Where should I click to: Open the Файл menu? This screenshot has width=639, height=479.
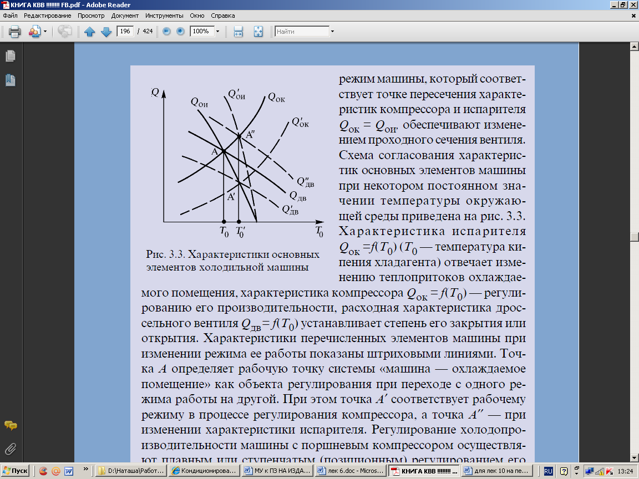tap(10, 16)
